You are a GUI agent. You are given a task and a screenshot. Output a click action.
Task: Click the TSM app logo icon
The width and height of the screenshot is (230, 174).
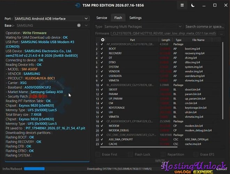point(78,6)
